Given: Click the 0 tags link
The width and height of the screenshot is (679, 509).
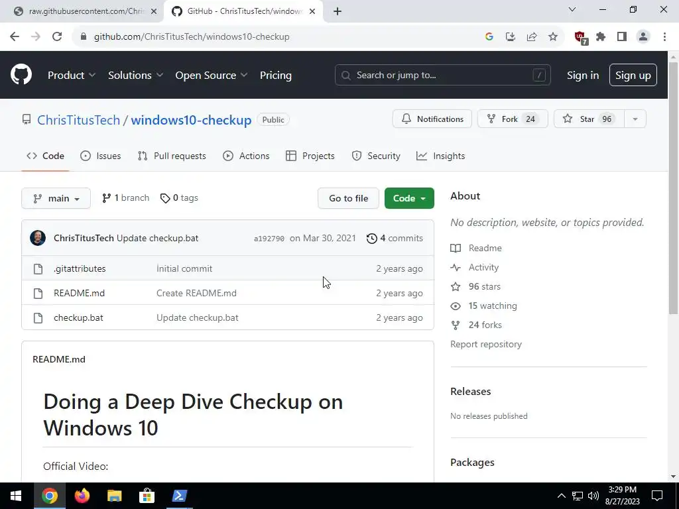Looking at the screenshot, I should point(179,198).
